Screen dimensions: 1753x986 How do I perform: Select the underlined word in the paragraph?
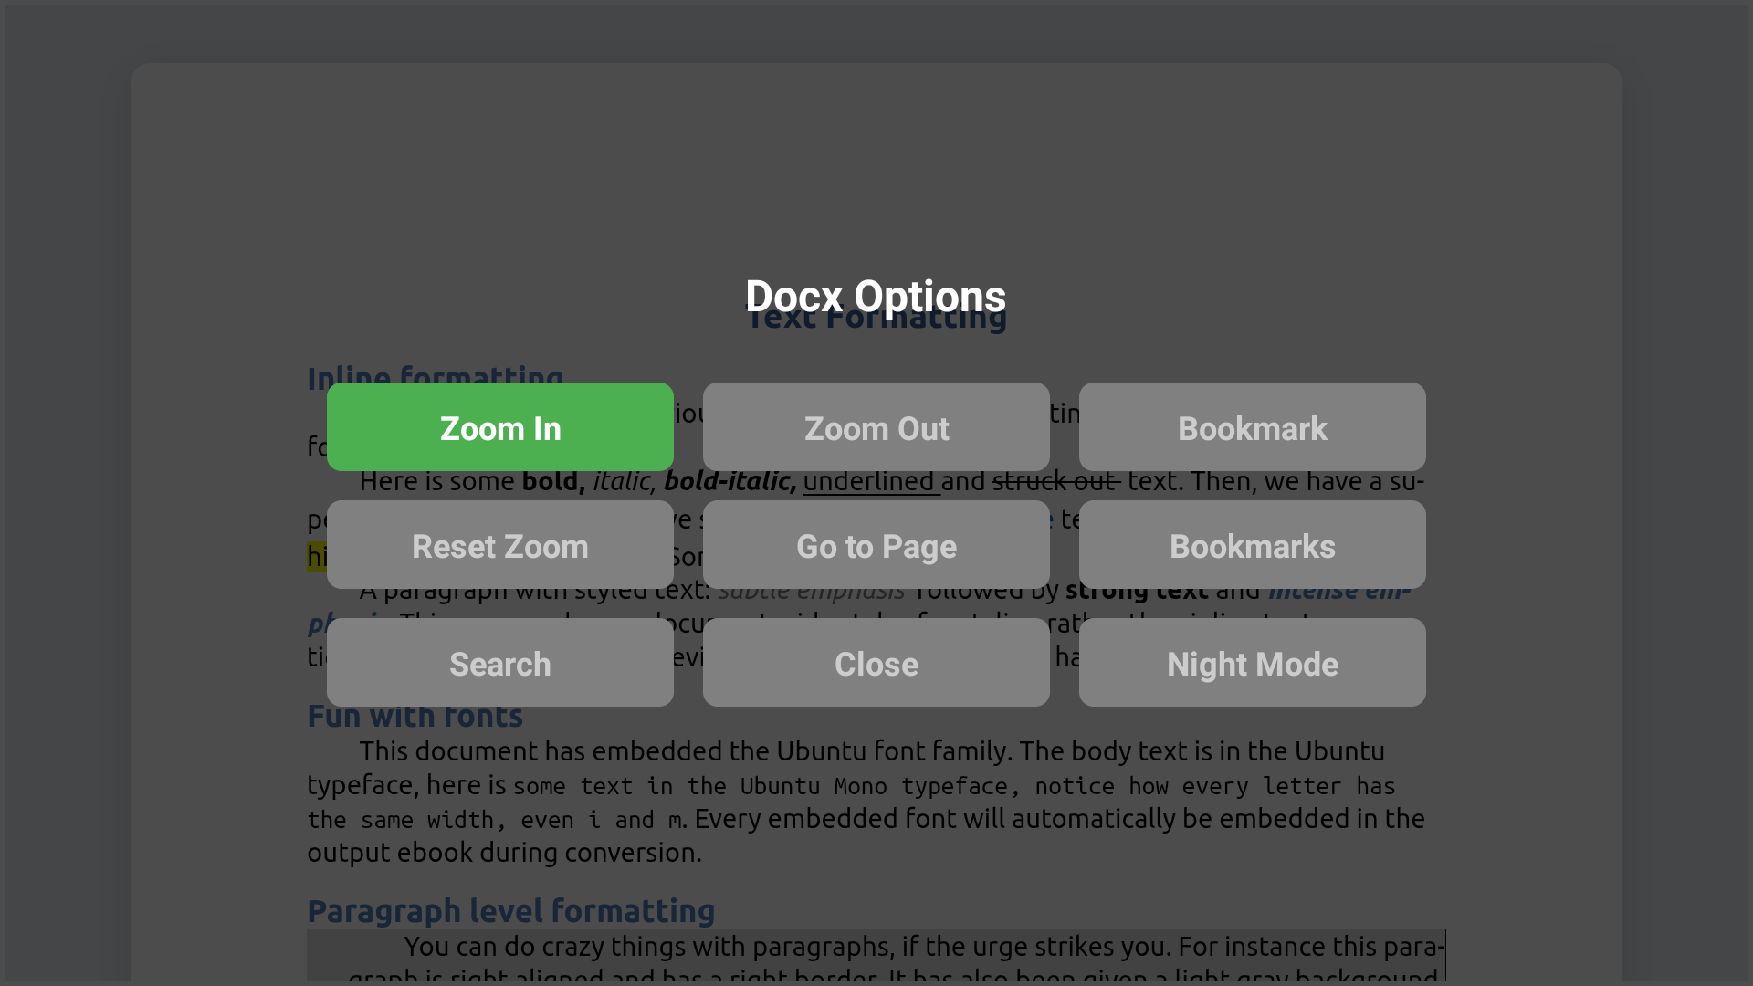(x=869, y=481)
